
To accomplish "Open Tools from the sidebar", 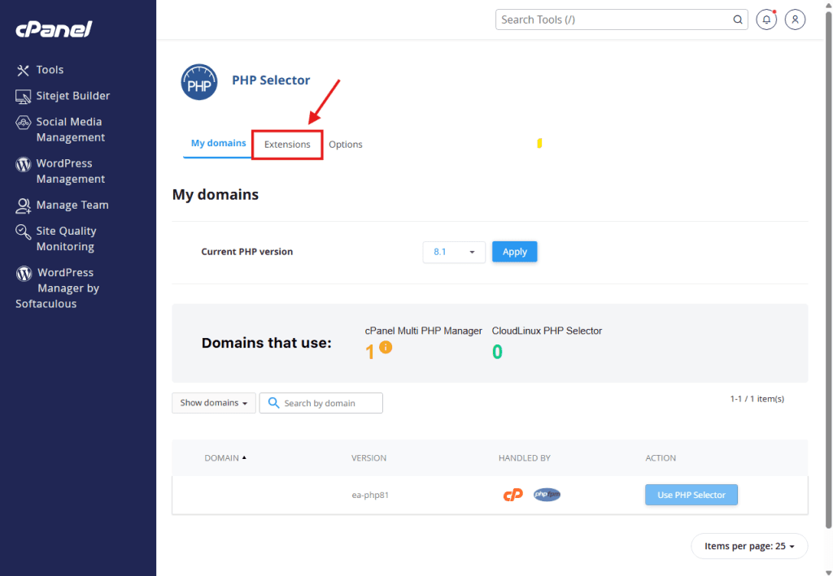I will [x=49, y=70].
